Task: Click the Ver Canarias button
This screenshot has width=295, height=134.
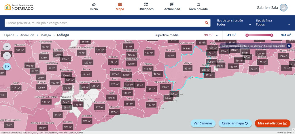Action: pos(203,123)
